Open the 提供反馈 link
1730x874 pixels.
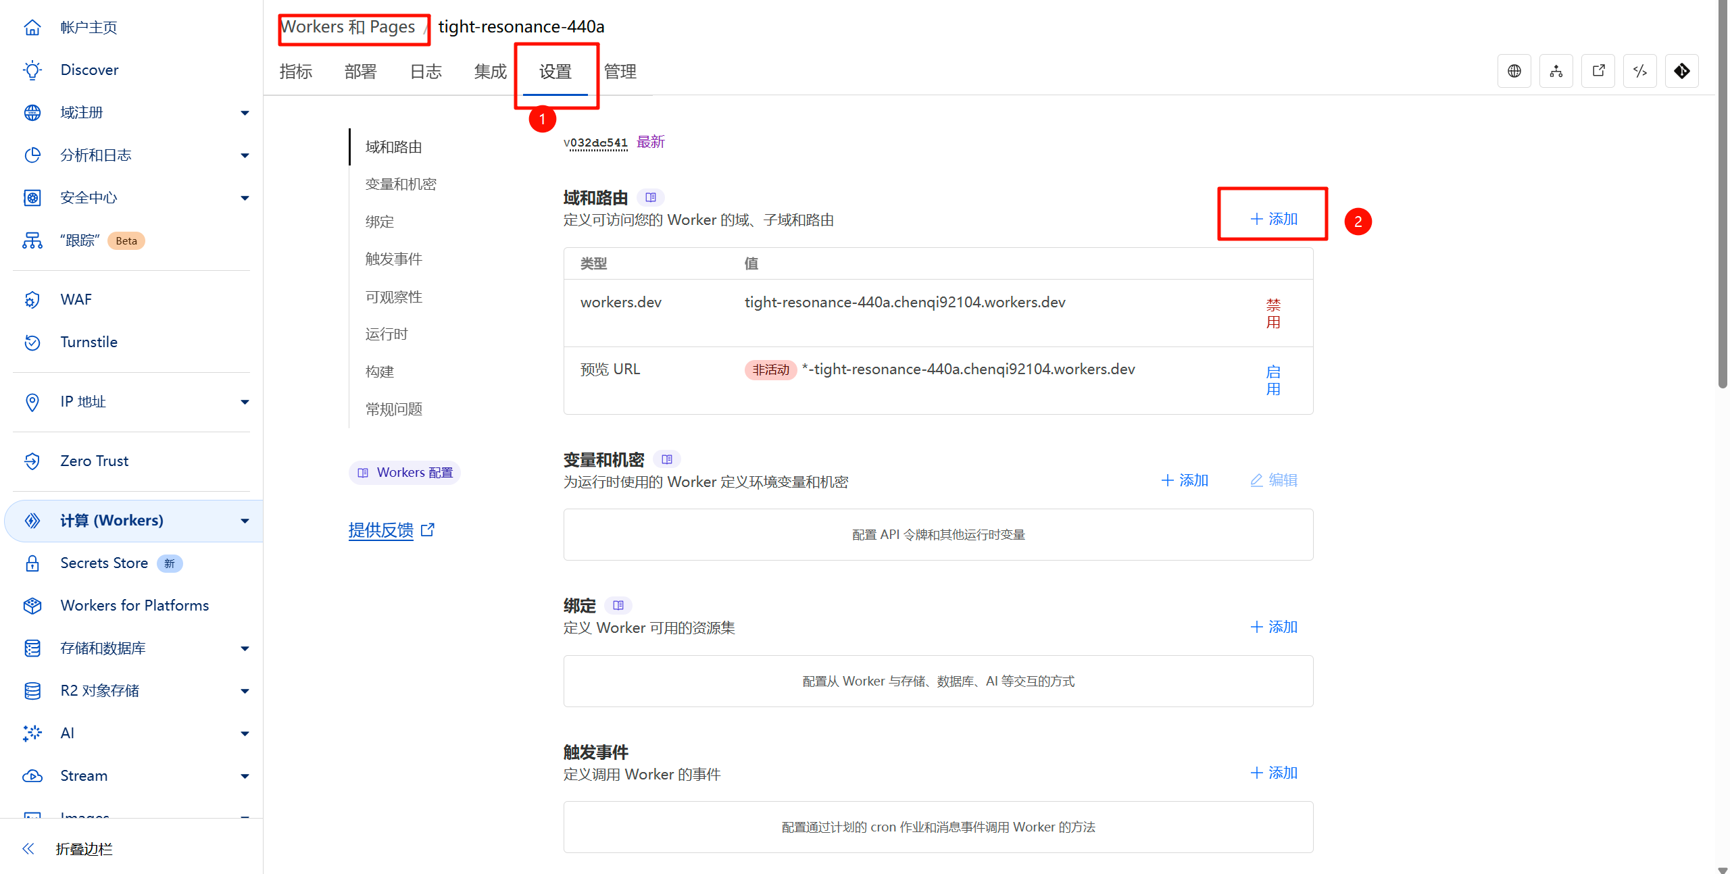tap(391, 530)
